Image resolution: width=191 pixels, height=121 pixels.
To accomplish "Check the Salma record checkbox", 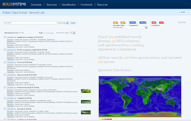I will (5, 109).
